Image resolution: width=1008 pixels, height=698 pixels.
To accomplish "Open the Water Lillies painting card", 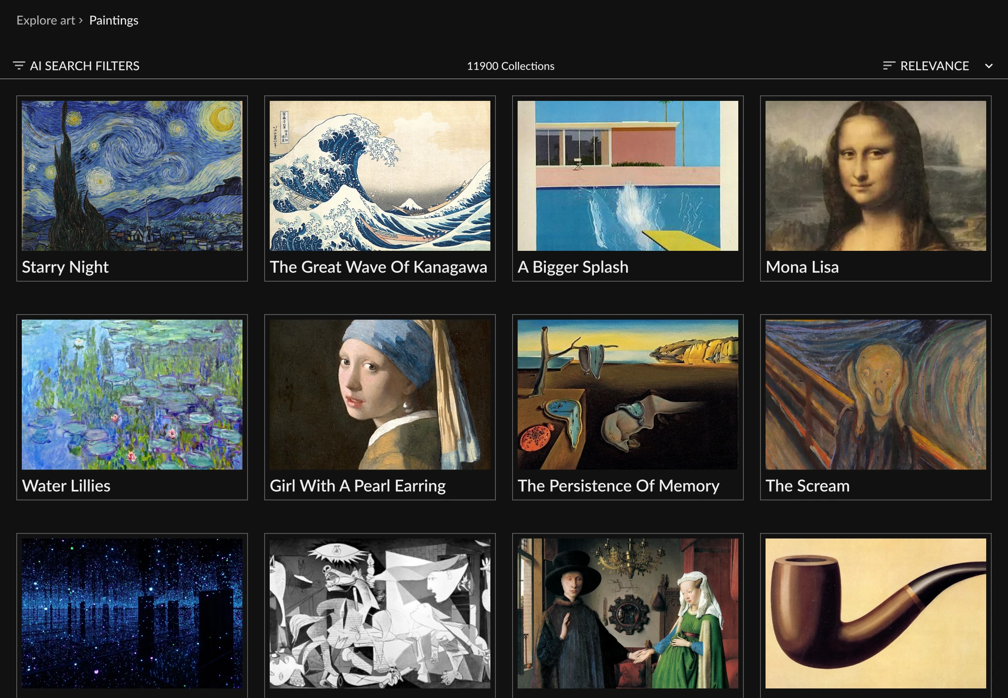I will [x=132, y=394].
